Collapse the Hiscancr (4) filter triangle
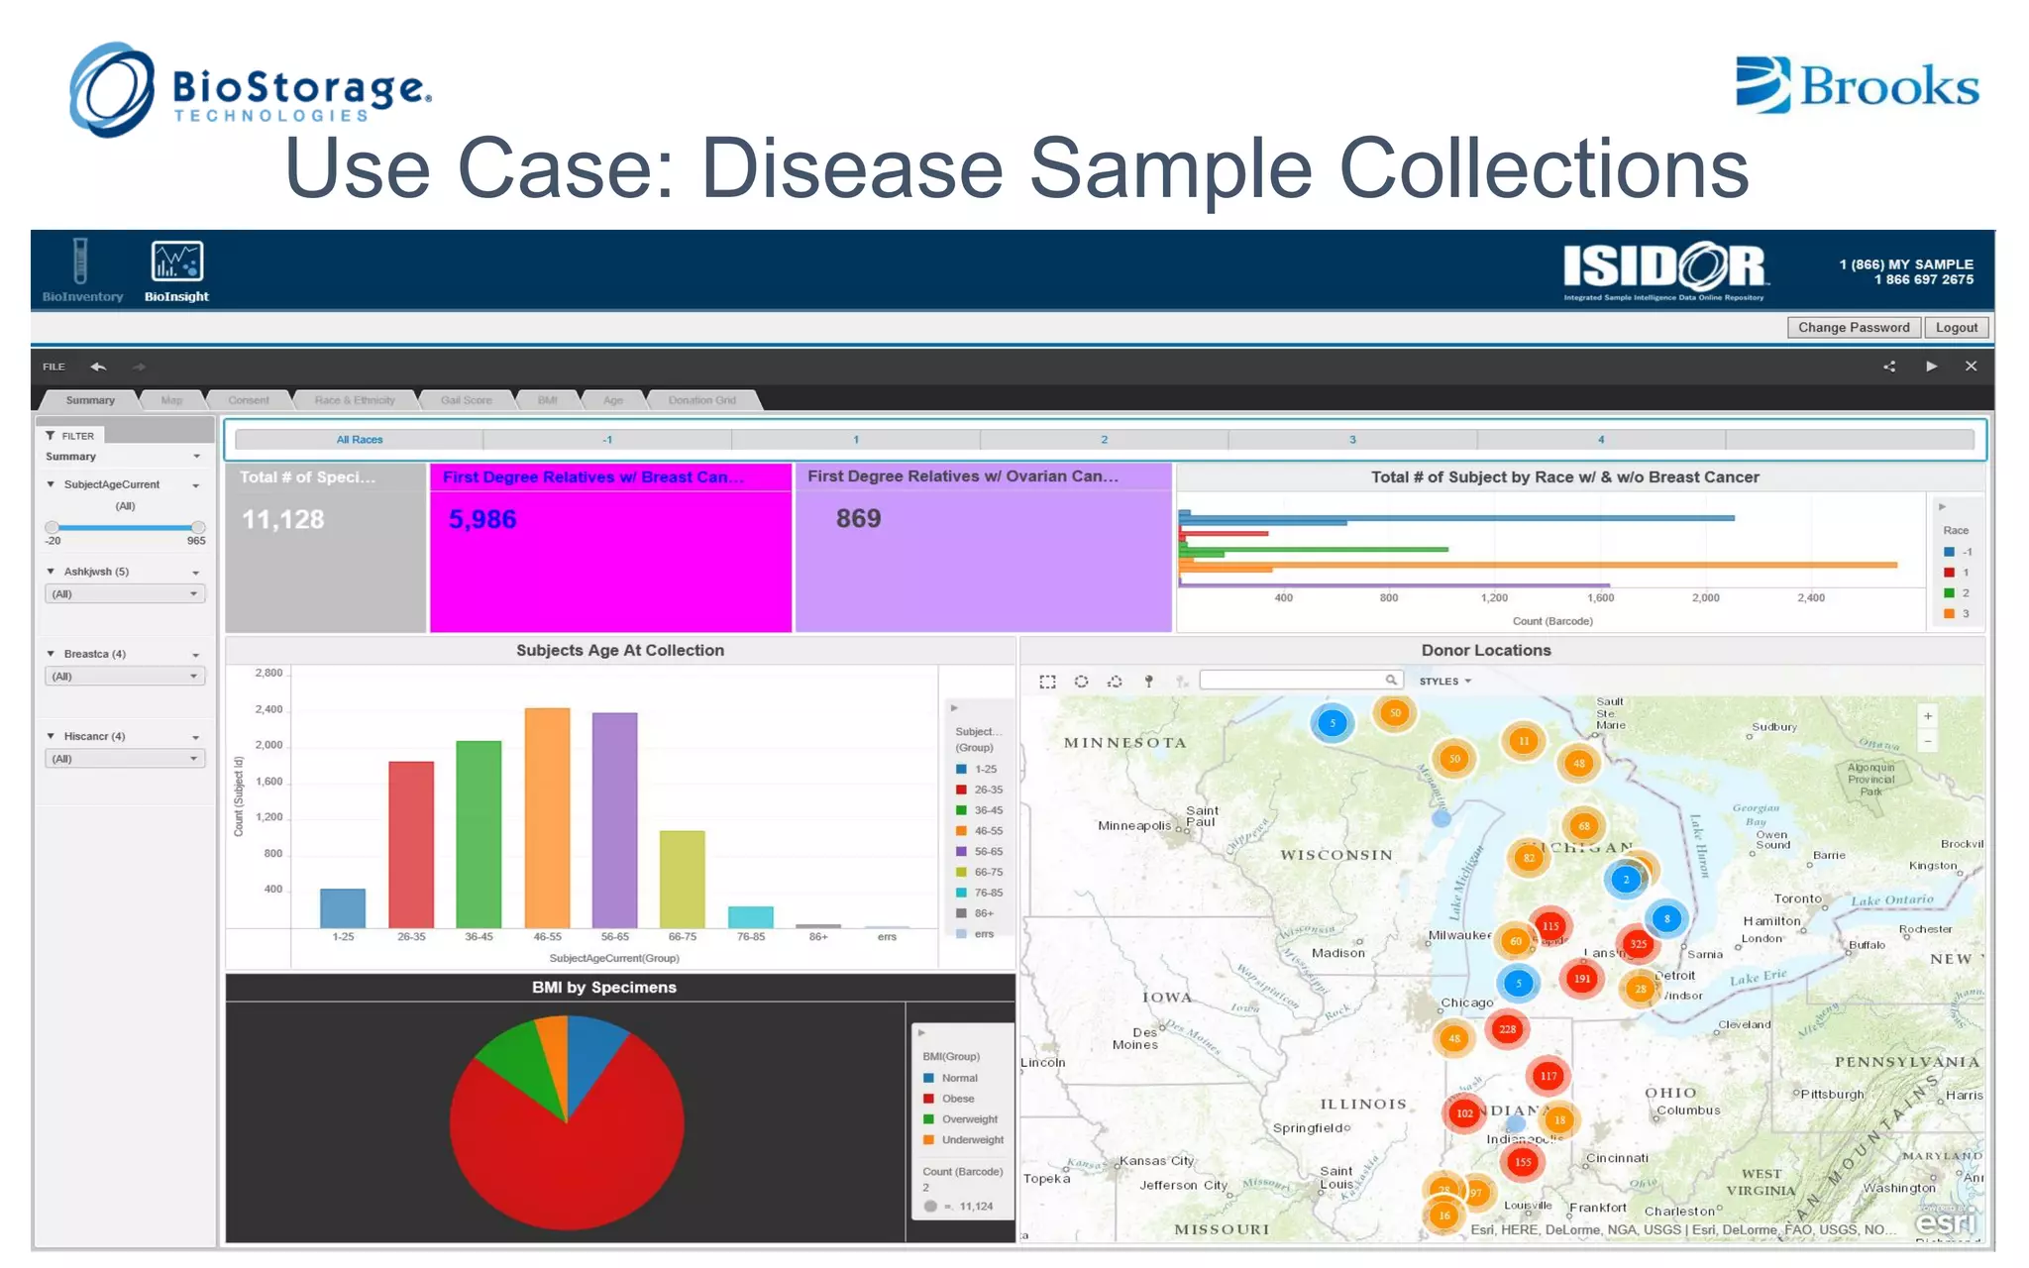 pyautogui.click(x=51, y=736)
